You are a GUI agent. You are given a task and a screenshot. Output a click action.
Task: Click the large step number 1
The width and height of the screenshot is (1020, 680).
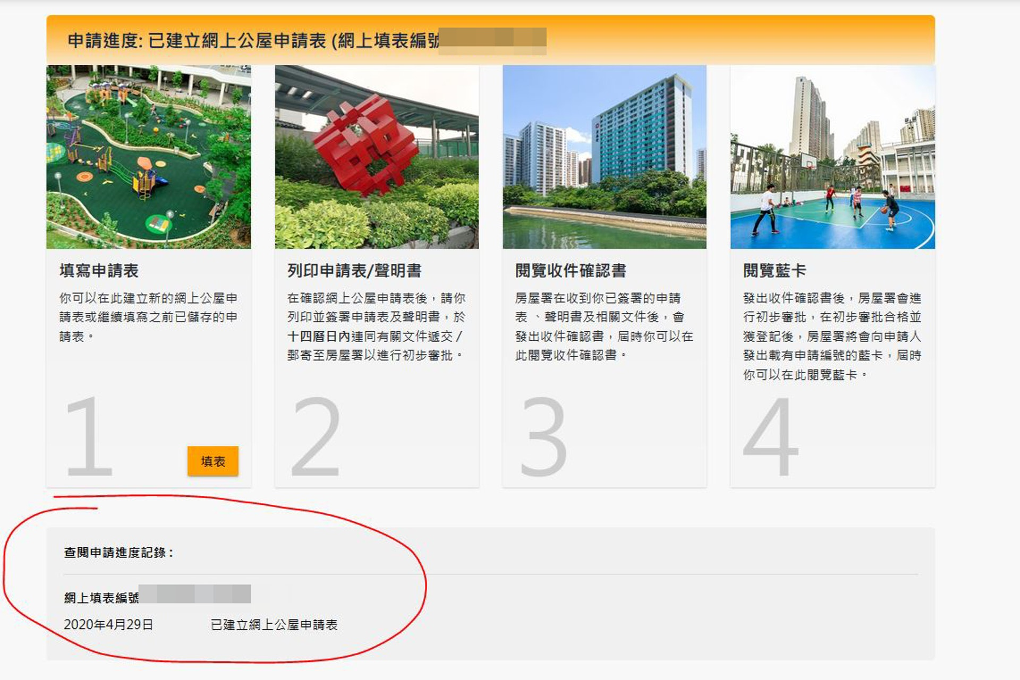pos(88,436)
